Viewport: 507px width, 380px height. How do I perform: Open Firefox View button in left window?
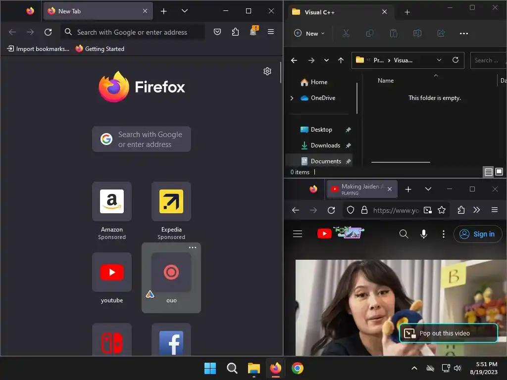tap(30, 11)
